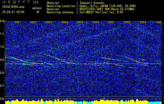
Task: Click the 0952 time marker
Action: pyautogui.click(x=33, y=22)
